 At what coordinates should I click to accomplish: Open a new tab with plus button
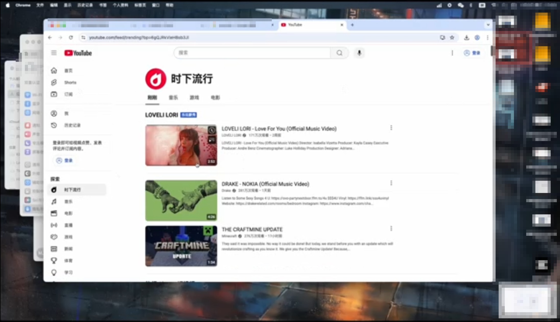pyautogui.click(x=352, y=25)
